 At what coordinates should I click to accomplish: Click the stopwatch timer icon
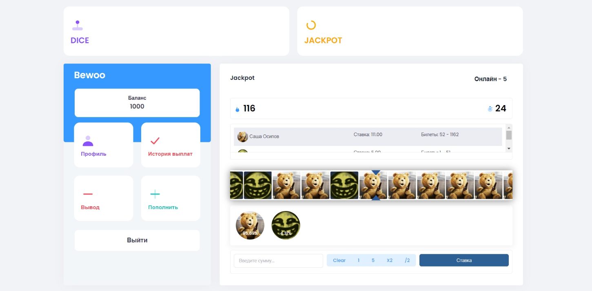click(490, 109)
